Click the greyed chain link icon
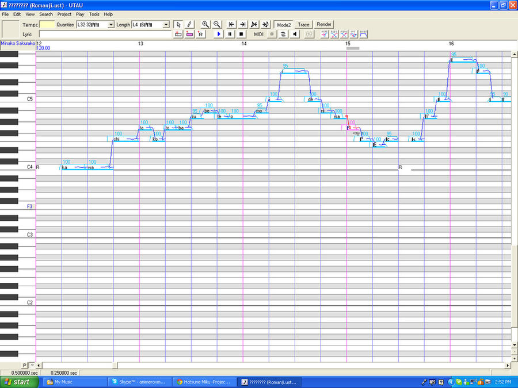518x388 pixels. pyautogui.click(x=309, y=34)
